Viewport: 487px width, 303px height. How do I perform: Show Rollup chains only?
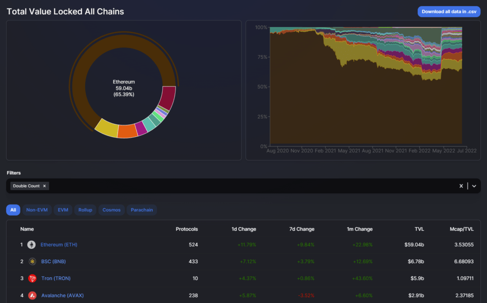point(85,210)
